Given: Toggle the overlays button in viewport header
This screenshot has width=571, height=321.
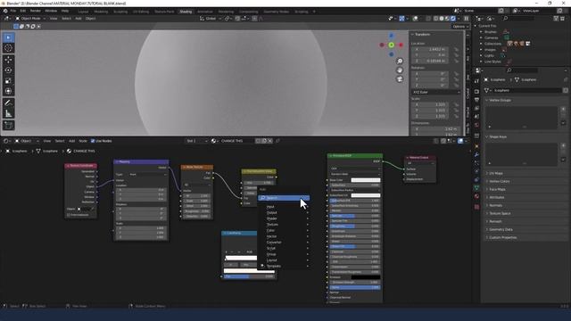Looking at the screenshot, I should [x=415, y=18].
